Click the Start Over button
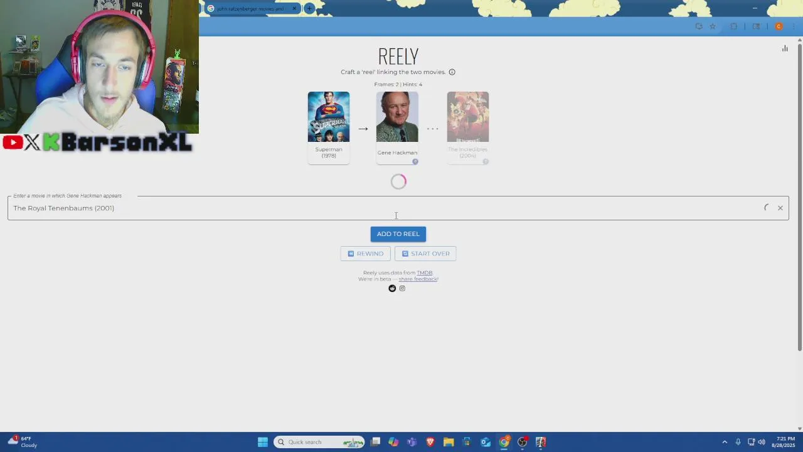 425,254
